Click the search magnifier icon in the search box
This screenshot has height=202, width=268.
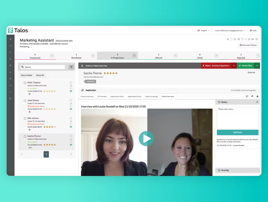coord(23,67)
